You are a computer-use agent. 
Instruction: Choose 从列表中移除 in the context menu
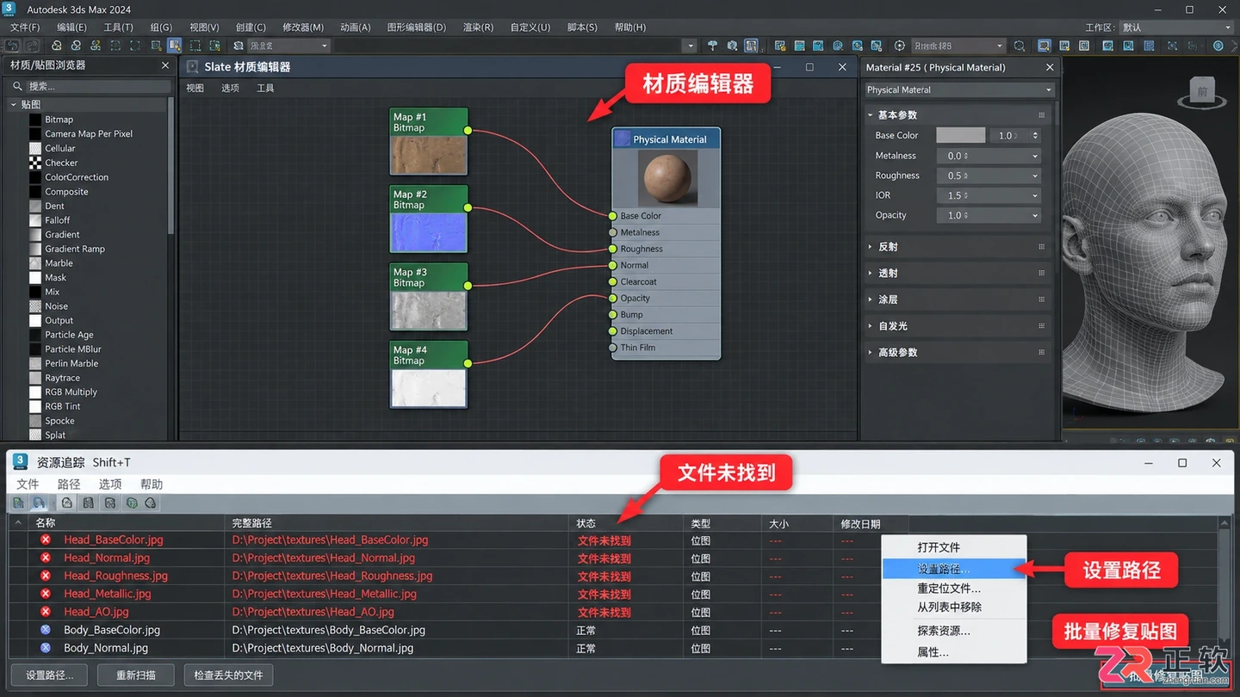954,608
